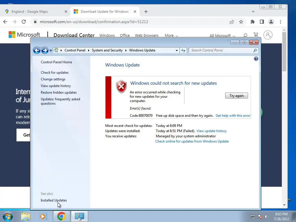This screenshot has width=296, height=222.
Task: Click the search magnifier in Control Panel
Action: [255, 50]
